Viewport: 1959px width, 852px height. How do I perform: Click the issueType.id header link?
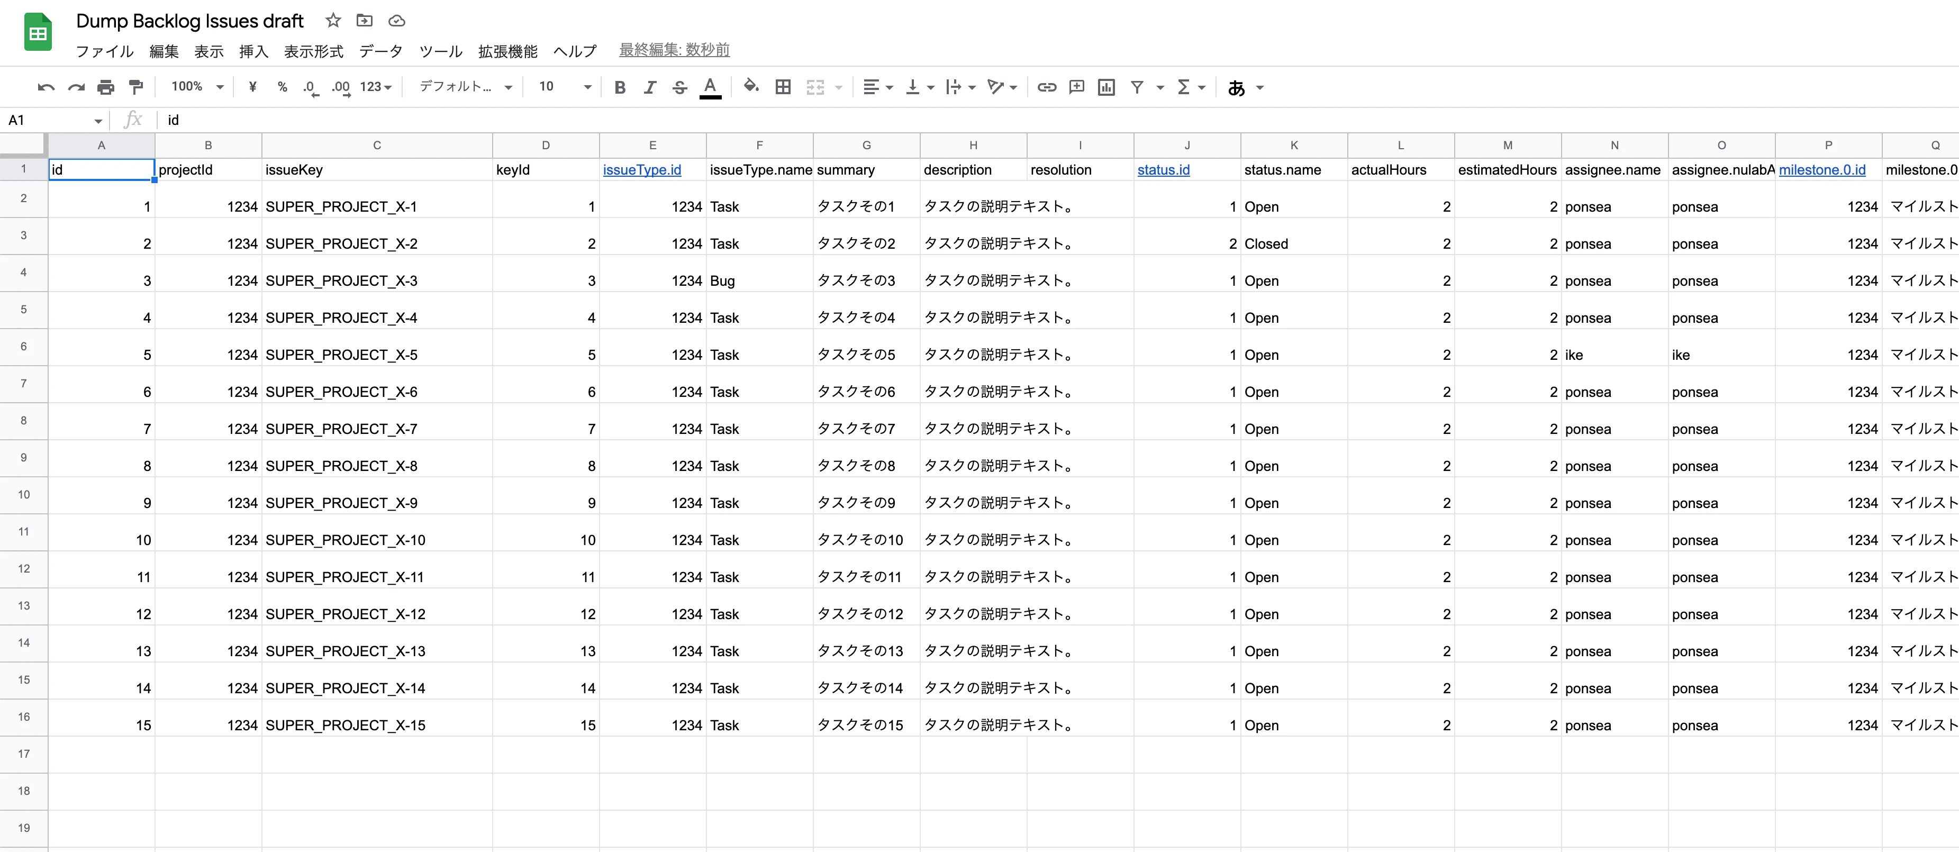pyautogui.click(x=642, y=170)
